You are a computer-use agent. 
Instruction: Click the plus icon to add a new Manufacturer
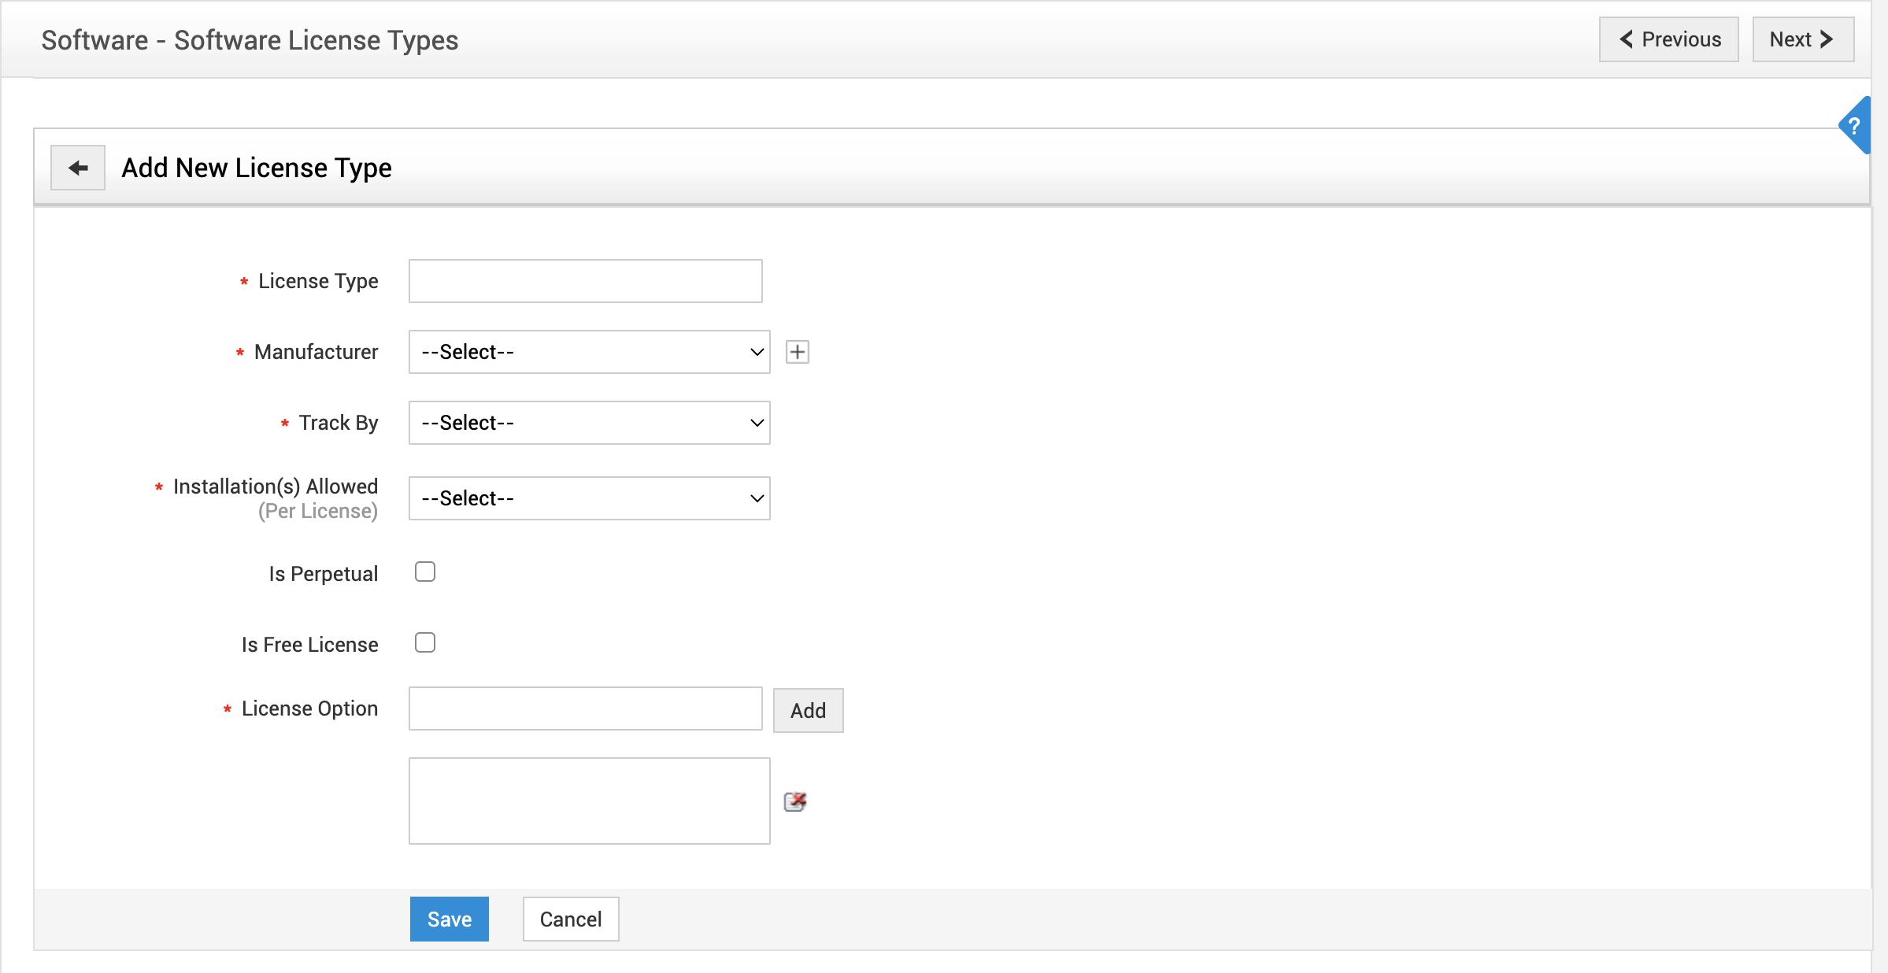point(798,352)
